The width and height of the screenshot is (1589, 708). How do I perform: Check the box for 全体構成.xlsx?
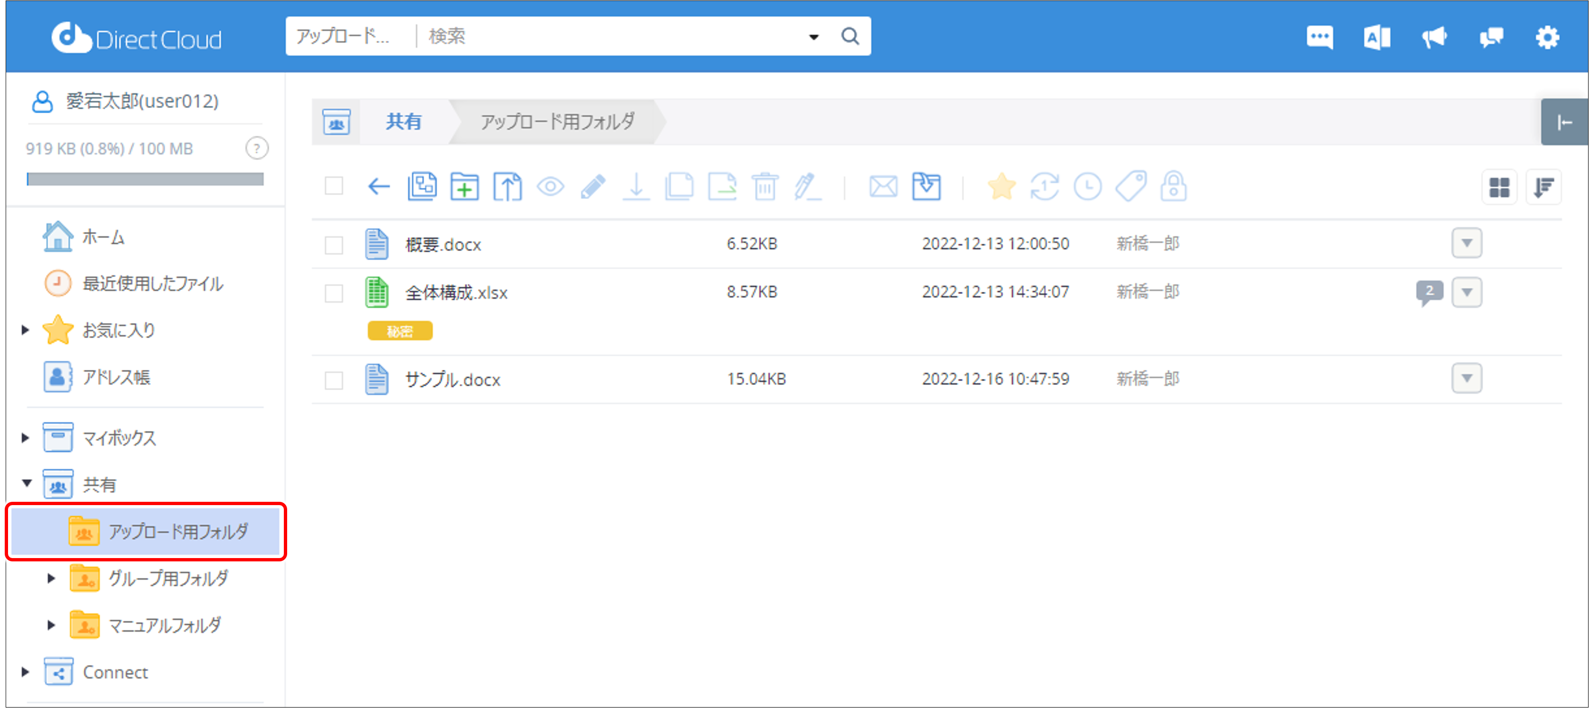(x=334, y=293)
